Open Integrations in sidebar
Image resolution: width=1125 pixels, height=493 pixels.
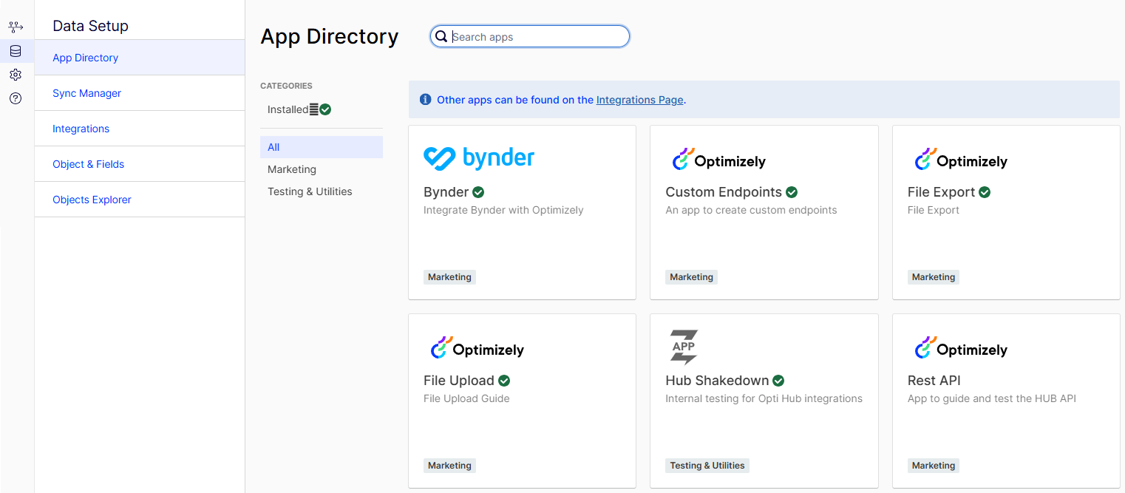[140, 129]
